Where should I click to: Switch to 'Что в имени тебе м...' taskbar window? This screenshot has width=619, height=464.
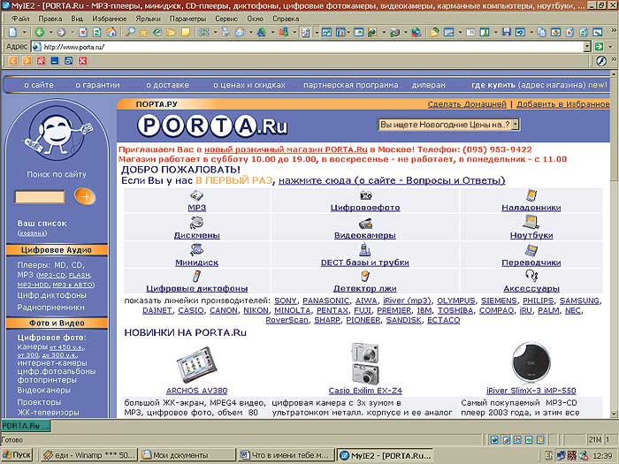[x=286, y=455]
